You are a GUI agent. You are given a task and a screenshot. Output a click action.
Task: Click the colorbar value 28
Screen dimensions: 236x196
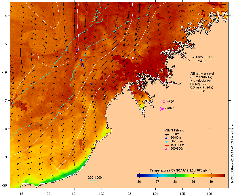pyautogui.click(x=175, y=182)
